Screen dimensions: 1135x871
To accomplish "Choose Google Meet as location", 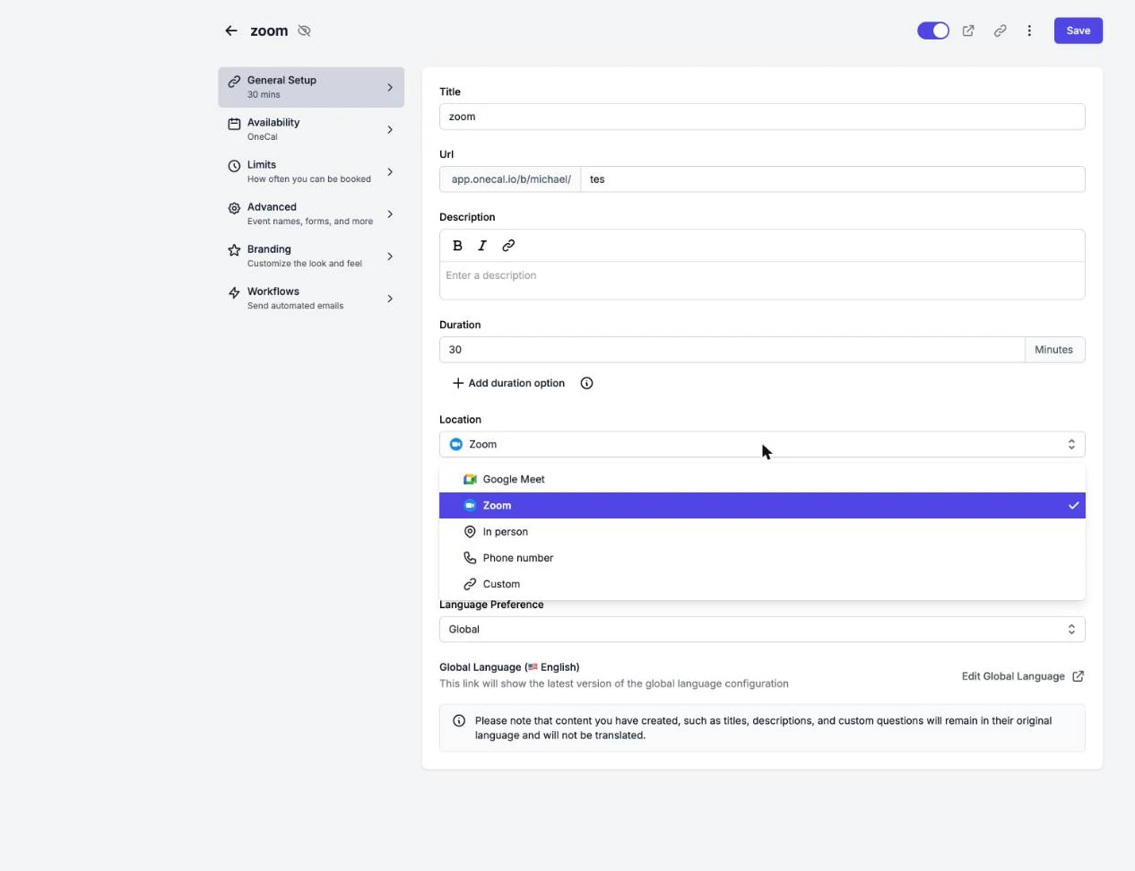I will pyautogui.click(x=762, y=479).
